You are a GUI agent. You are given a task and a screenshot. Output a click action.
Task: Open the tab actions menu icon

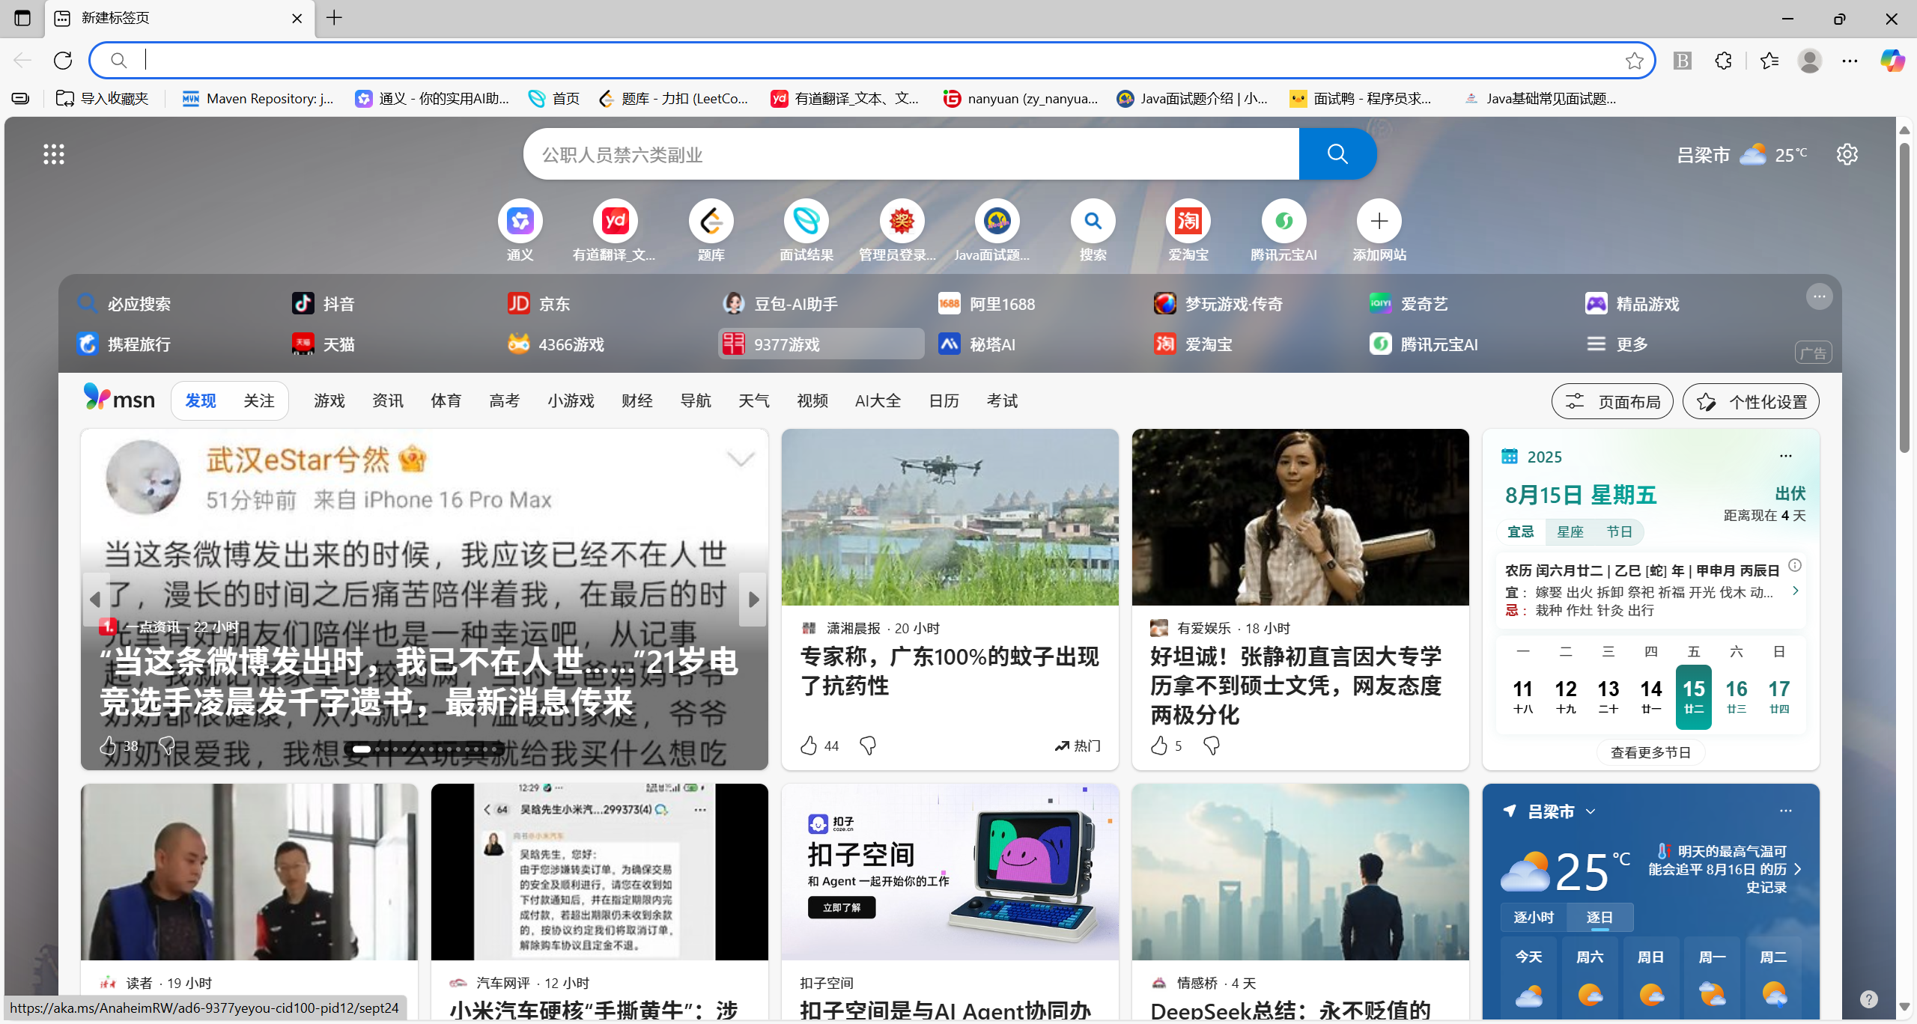pyautogui.click(x=22, y=18)
